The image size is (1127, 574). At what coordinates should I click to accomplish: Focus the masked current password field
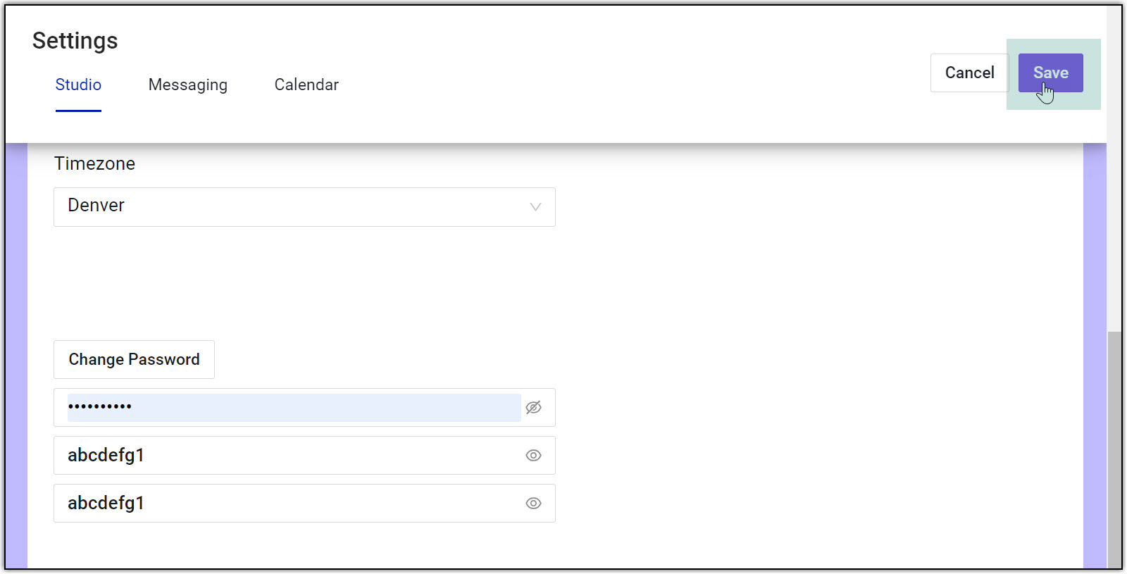tap(293, 408)
